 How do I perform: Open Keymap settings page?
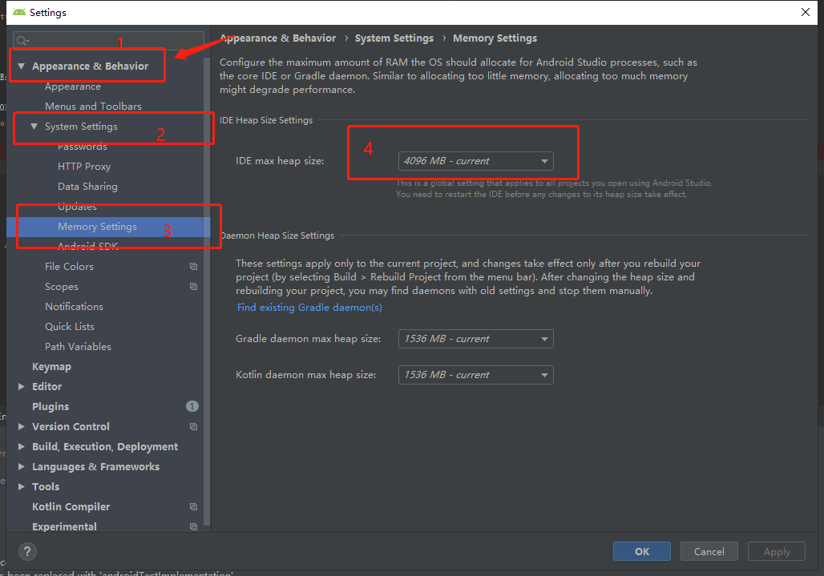point(51,366)
